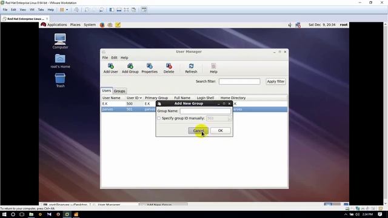
Task: Click the date and time in the GNOME panel
Action: coord(322,25)
